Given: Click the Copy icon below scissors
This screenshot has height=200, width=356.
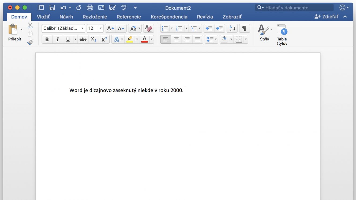Looking at the screenshot, I should tap(30, 34).
